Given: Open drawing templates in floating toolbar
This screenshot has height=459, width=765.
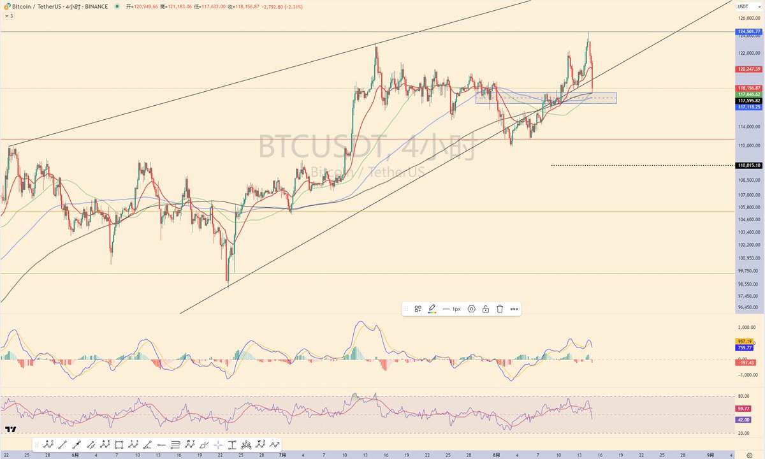Looking at the screenshot, I should 418,309.
